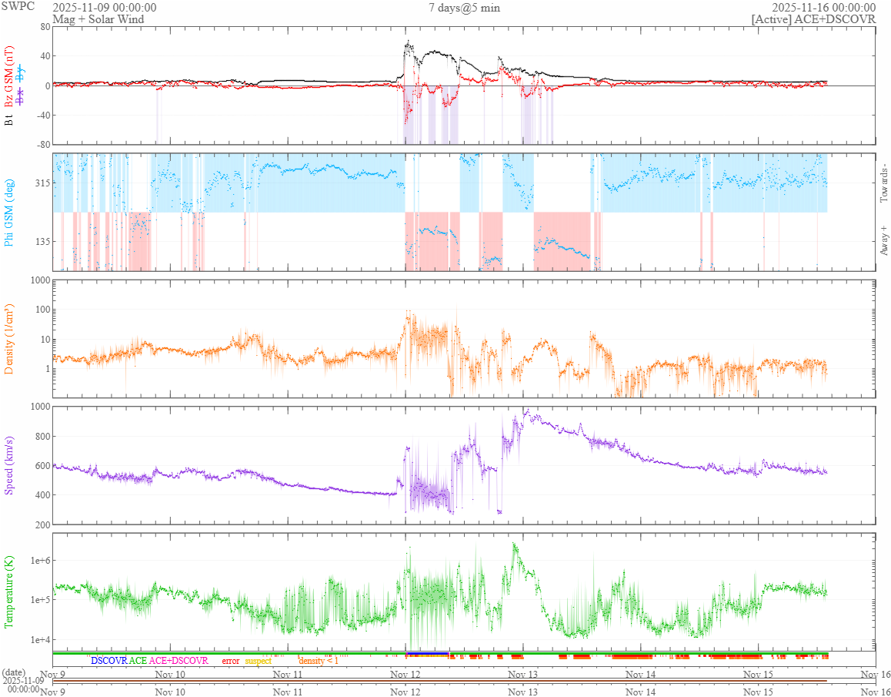Click the 200 tick on Speed axis
891x697 pixels.
click(42, 524)
